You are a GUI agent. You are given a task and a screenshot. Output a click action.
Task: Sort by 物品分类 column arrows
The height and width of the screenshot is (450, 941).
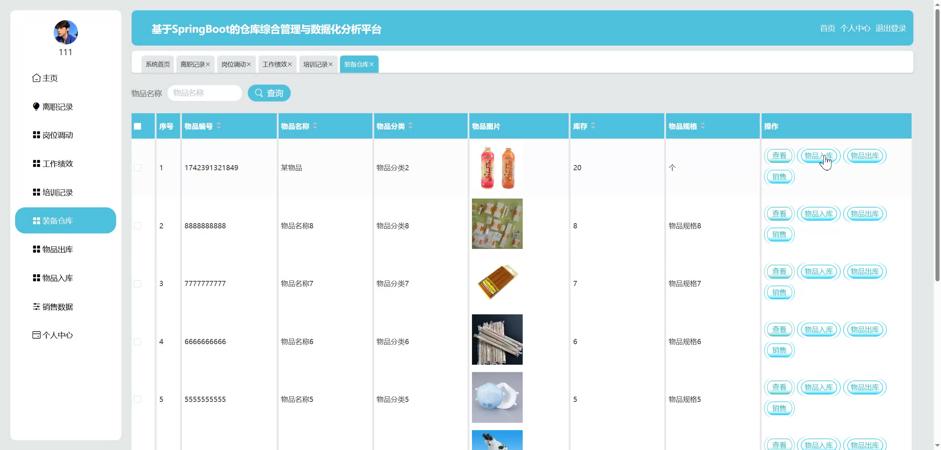pyautogui.click(x=411, y=126)
